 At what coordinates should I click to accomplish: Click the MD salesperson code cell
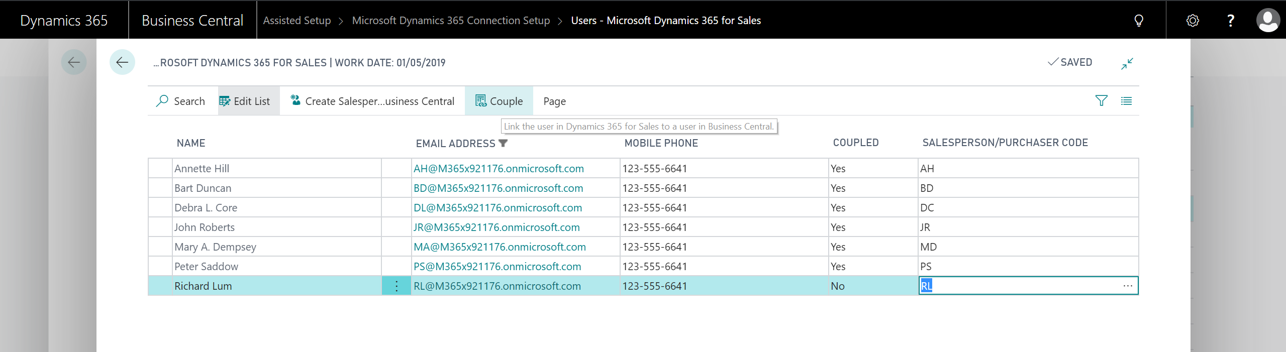[1028, 247]
